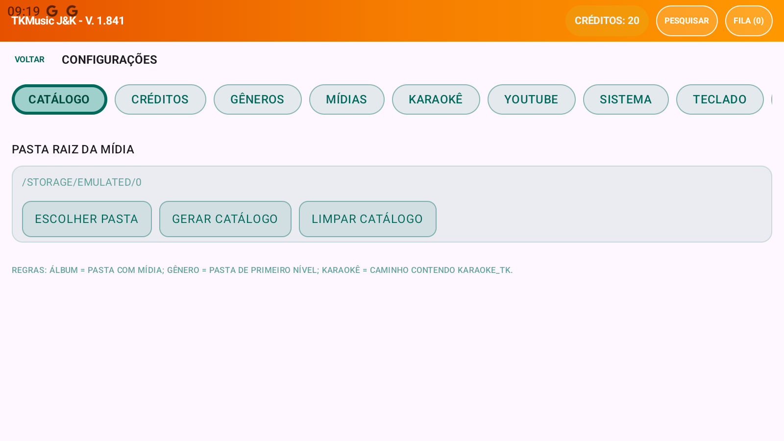
Task: Click the Regras rules description text
Action: coord(262,270)
